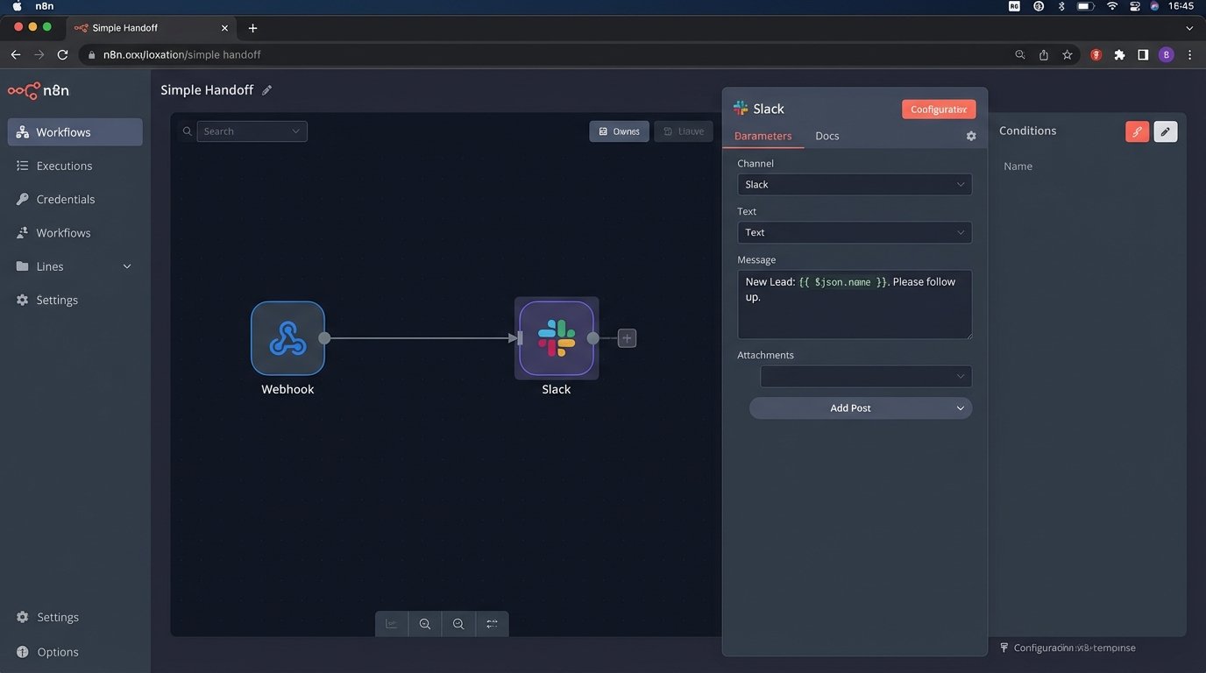
Task: Click the n8n logo in the sidebar
Action: [x=39, y=89]
